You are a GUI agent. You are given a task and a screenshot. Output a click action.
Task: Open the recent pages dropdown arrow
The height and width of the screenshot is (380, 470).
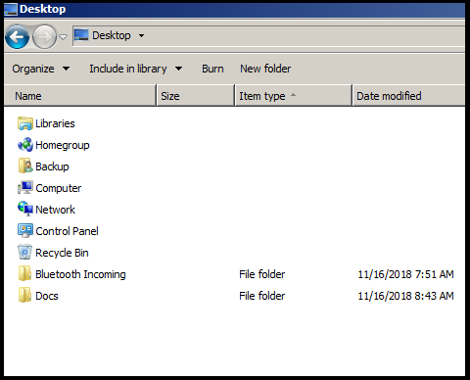click(x=63, y=37)
